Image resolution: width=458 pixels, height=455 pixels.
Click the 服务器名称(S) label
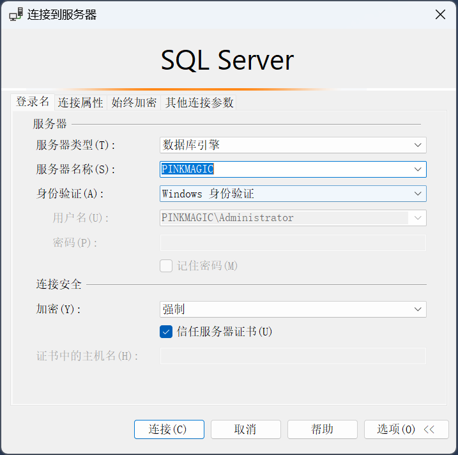(x=75, y=169)
